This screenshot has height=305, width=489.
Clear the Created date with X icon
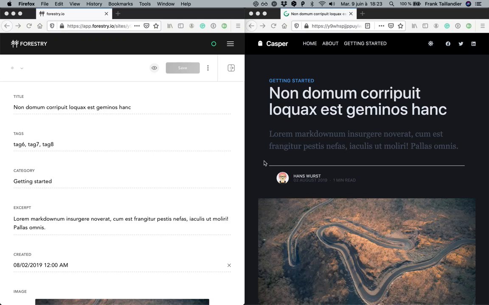(x=229, y=265)
